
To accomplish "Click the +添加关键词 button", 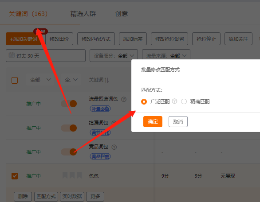I will pos(24,39).
